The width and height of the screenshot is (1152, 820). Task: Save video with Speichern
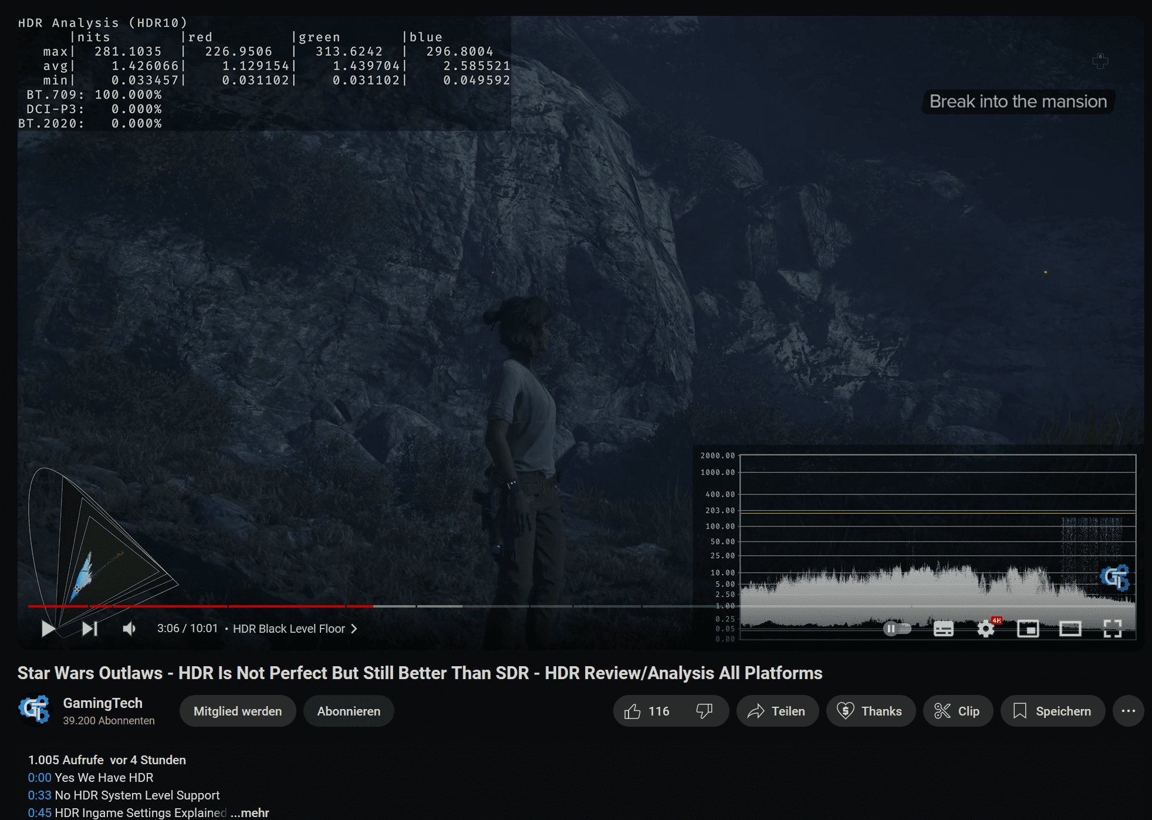[1053, 711]
